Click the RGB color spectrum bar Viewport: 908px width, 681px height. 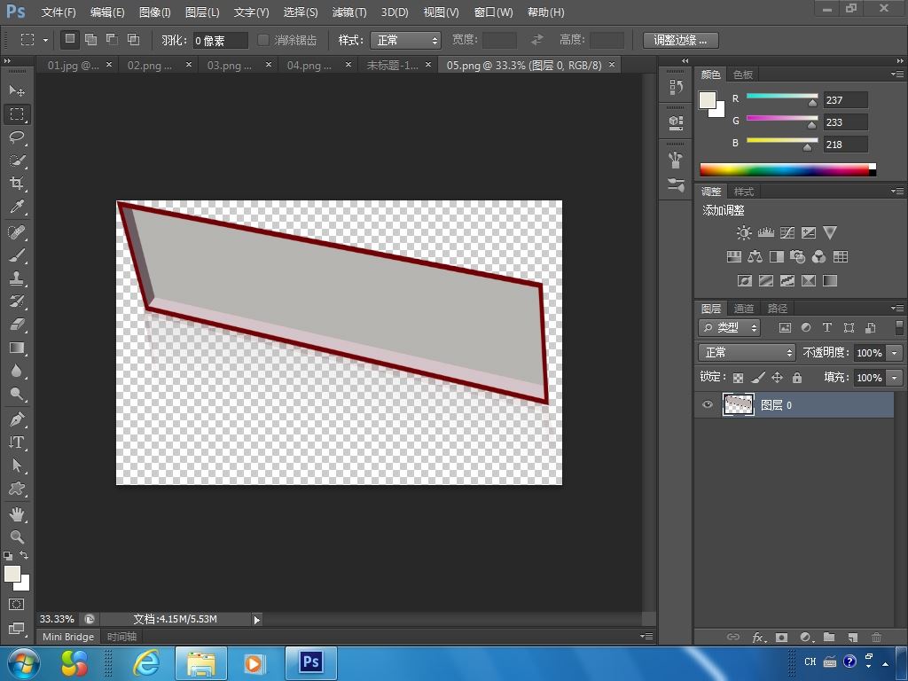[x=787, y=169]
